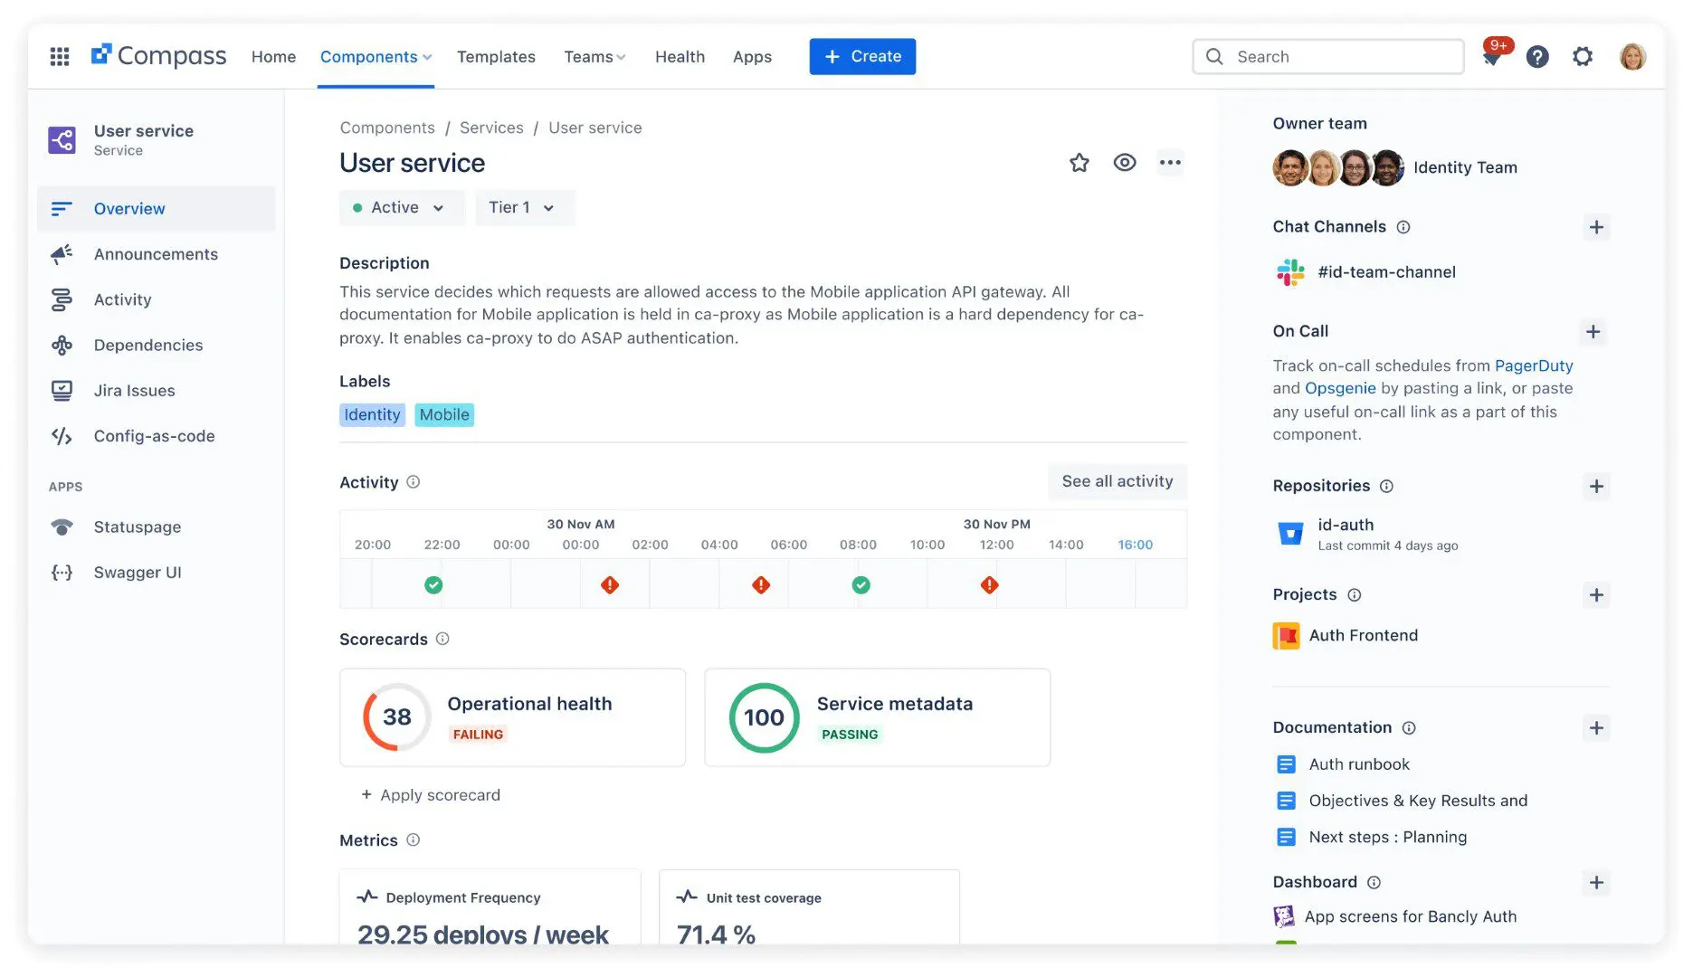This screenshot has width=1693, height=977.
Task: Click the Identity Team owner avatars
Action: pyautogui.click(x=1338, y=167)
